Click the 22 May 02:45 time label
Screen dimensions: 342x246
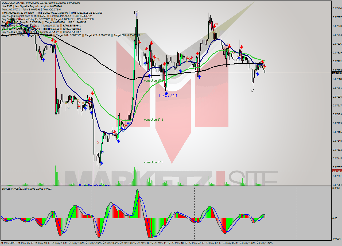tap(111, 243)
